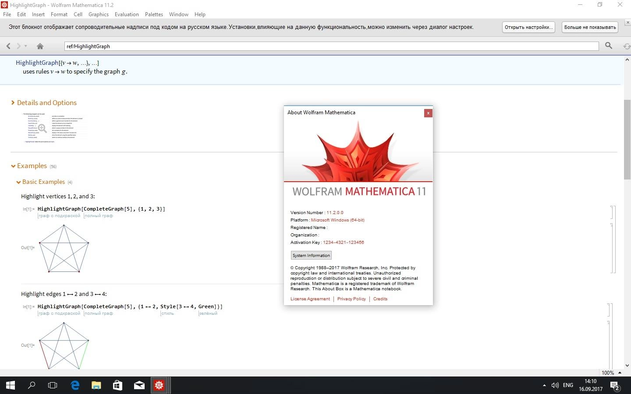Image resolution: width=631 pixels, height=394 pixels.
Task: Open Task View on the taskbar
Action: (x=53, y=385)
